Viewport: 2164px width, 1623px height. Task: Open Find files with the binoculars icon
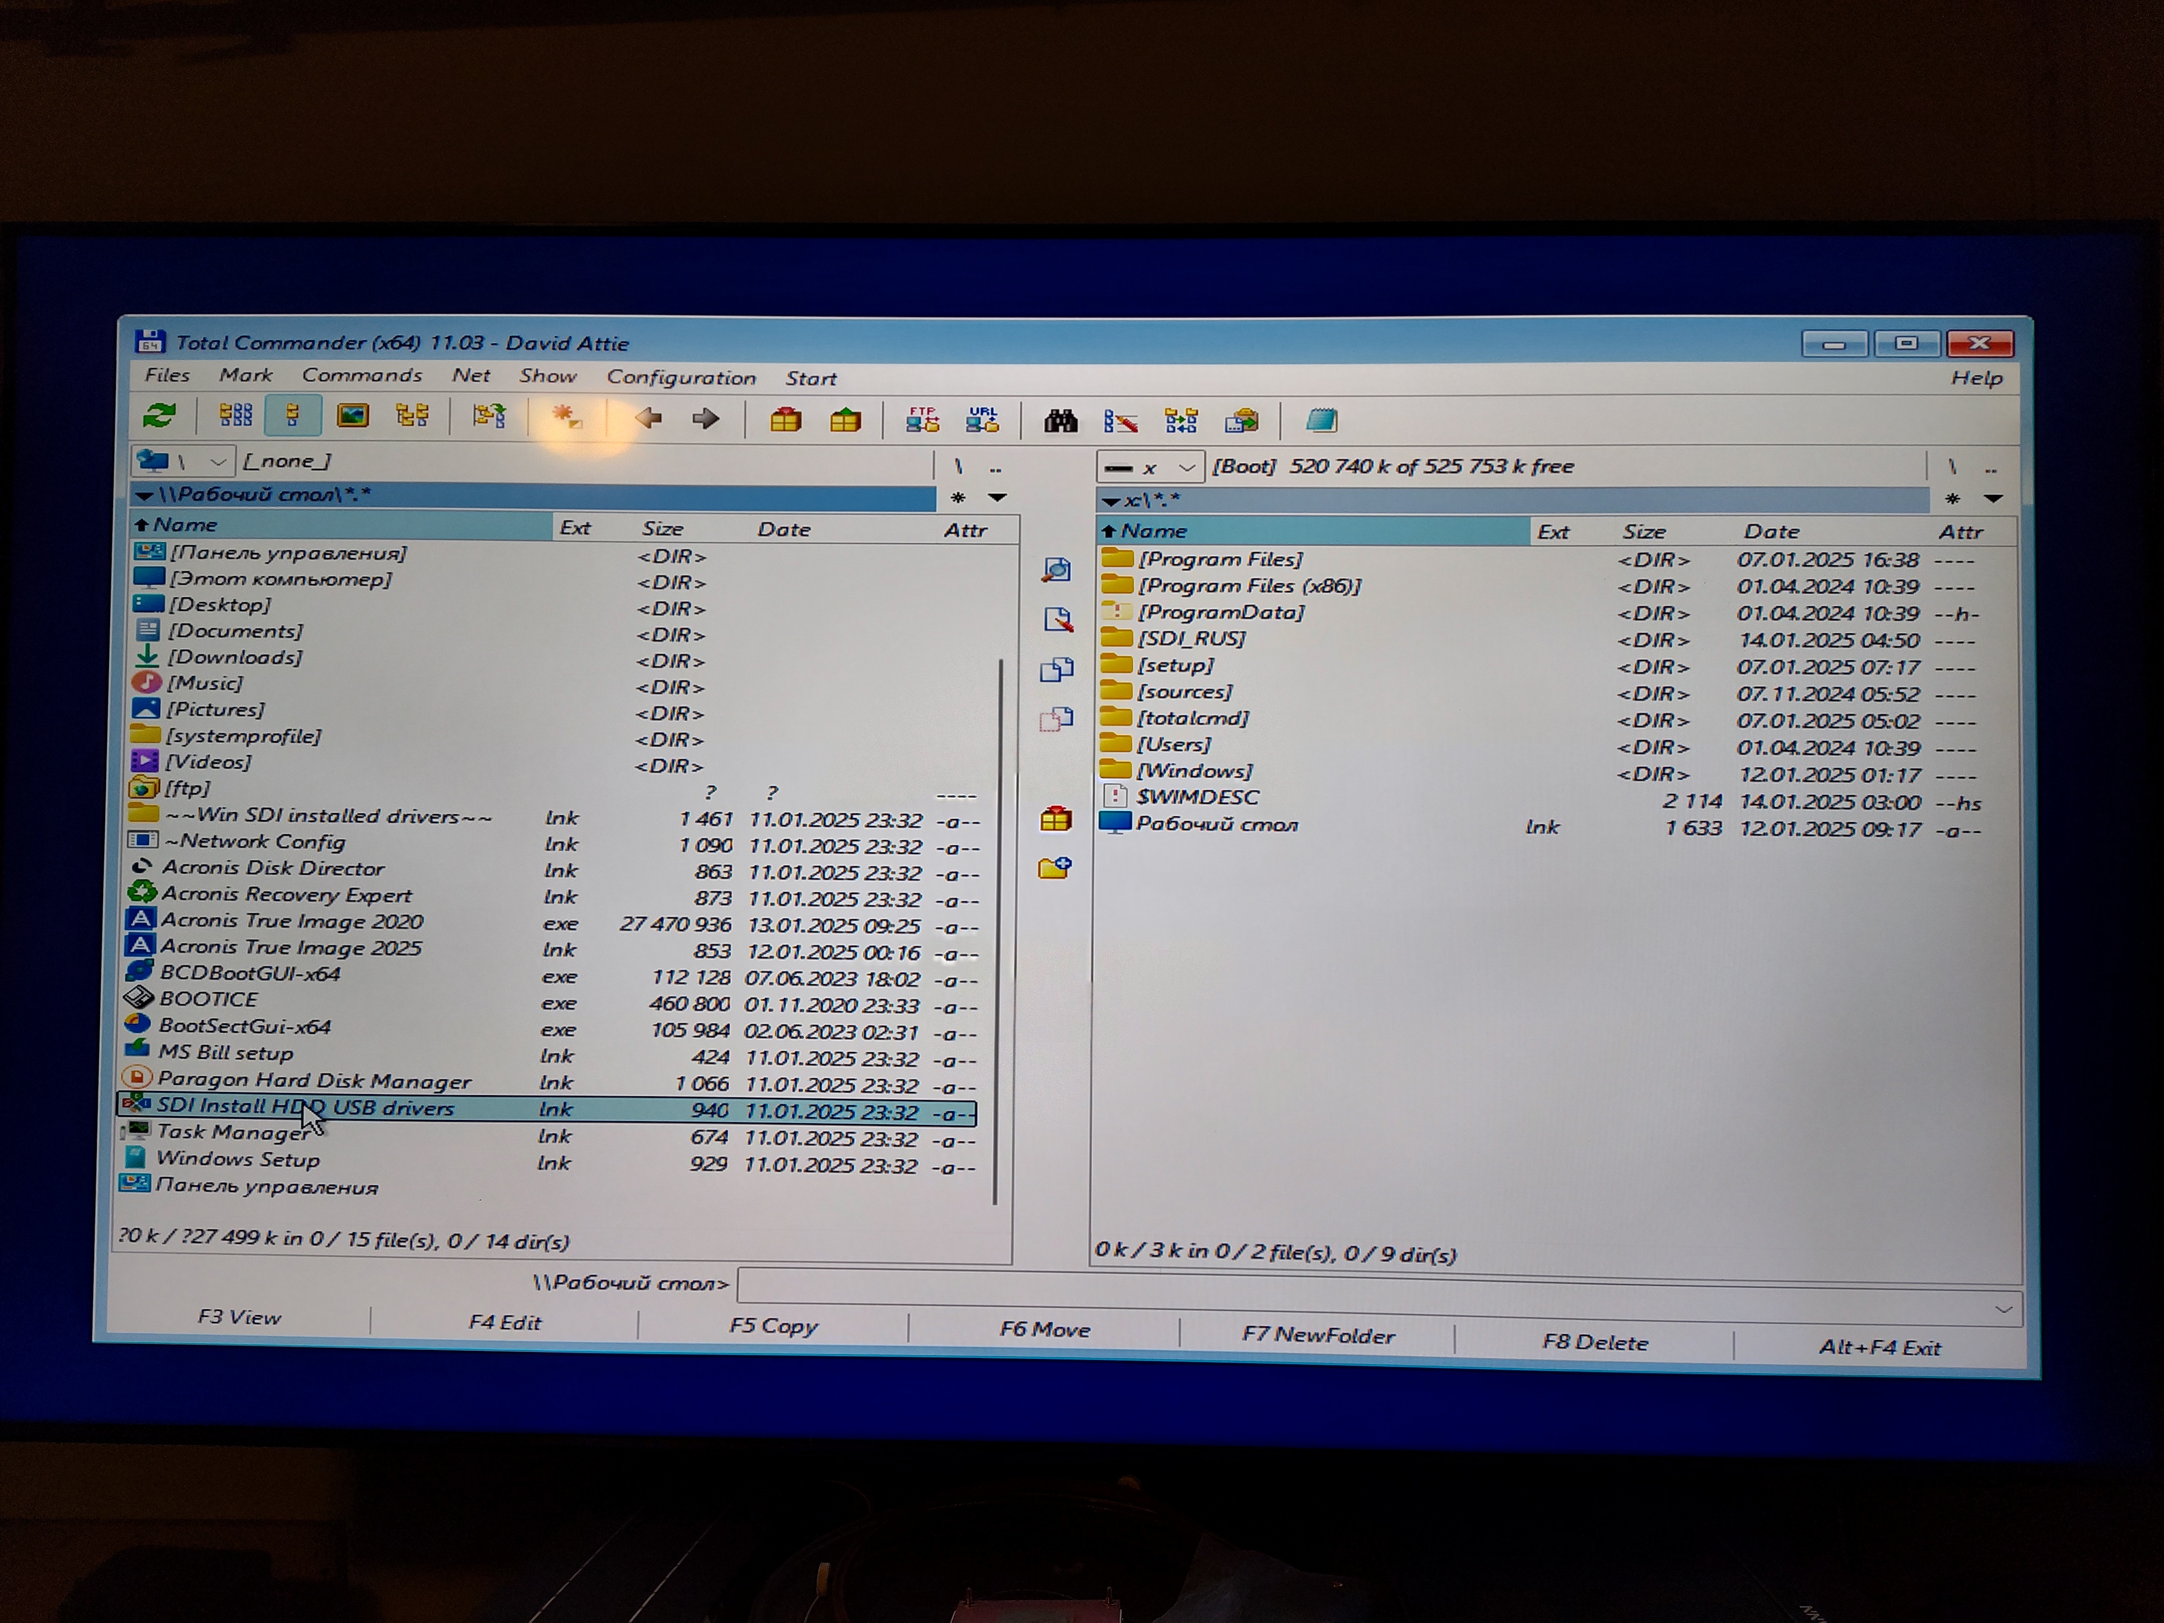[1060, 422]
